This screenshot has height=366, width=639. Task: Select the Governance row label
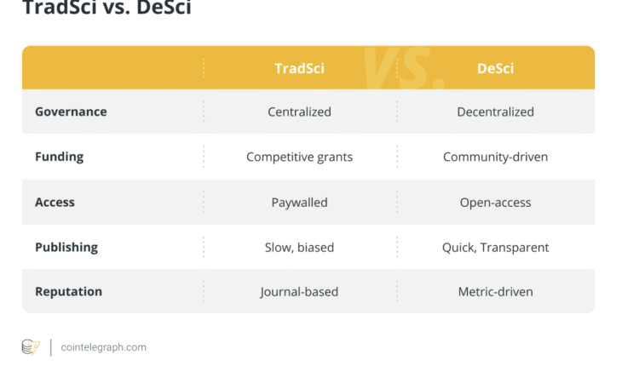pos(71,112)
